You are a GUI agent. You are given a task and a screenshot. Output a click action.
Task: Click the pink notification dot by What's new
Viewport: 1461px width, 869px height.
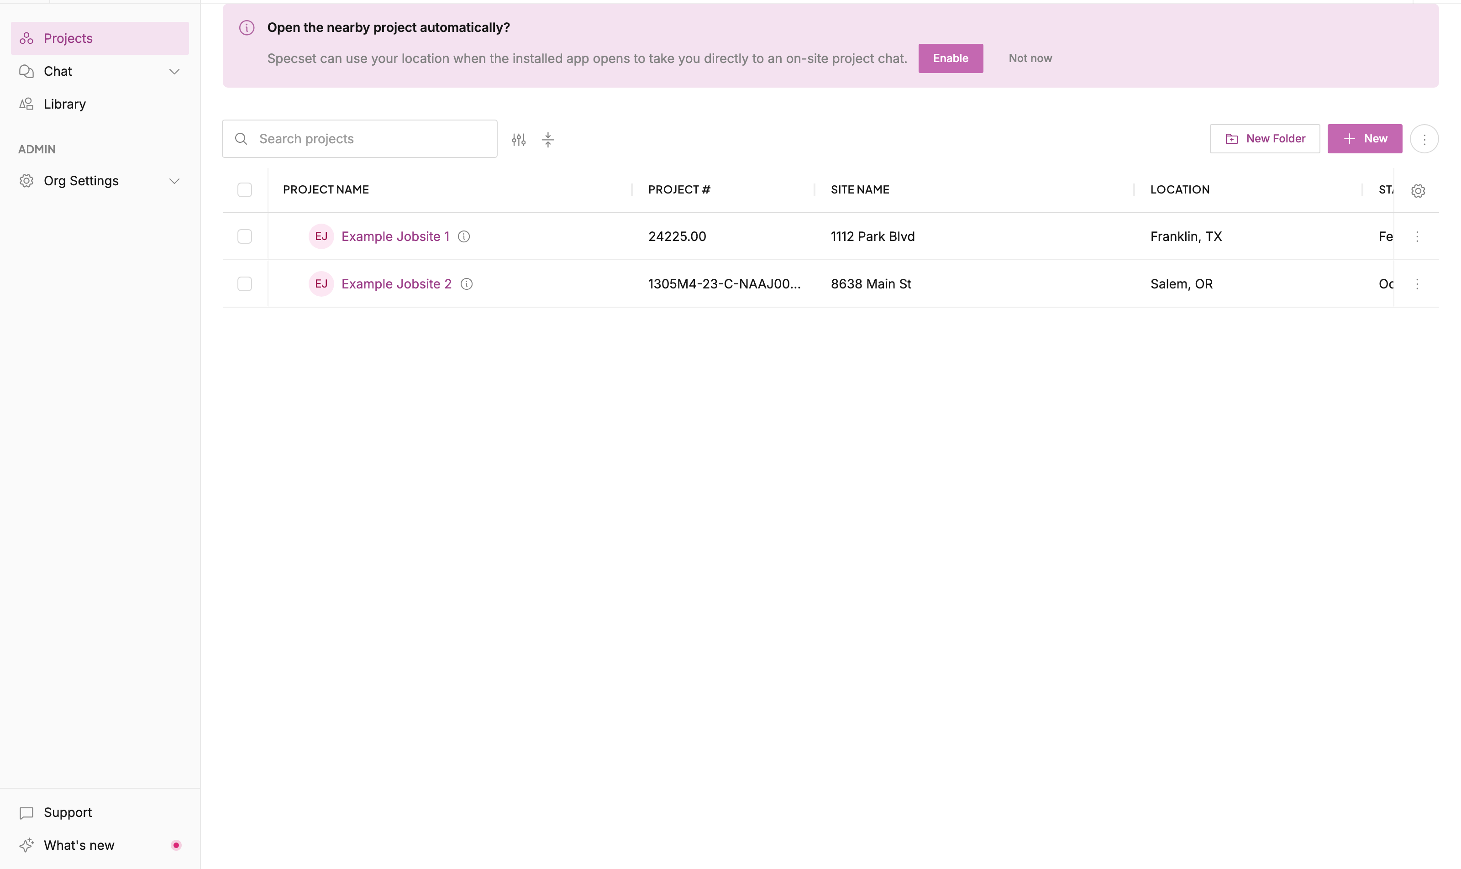coord(176,845)
